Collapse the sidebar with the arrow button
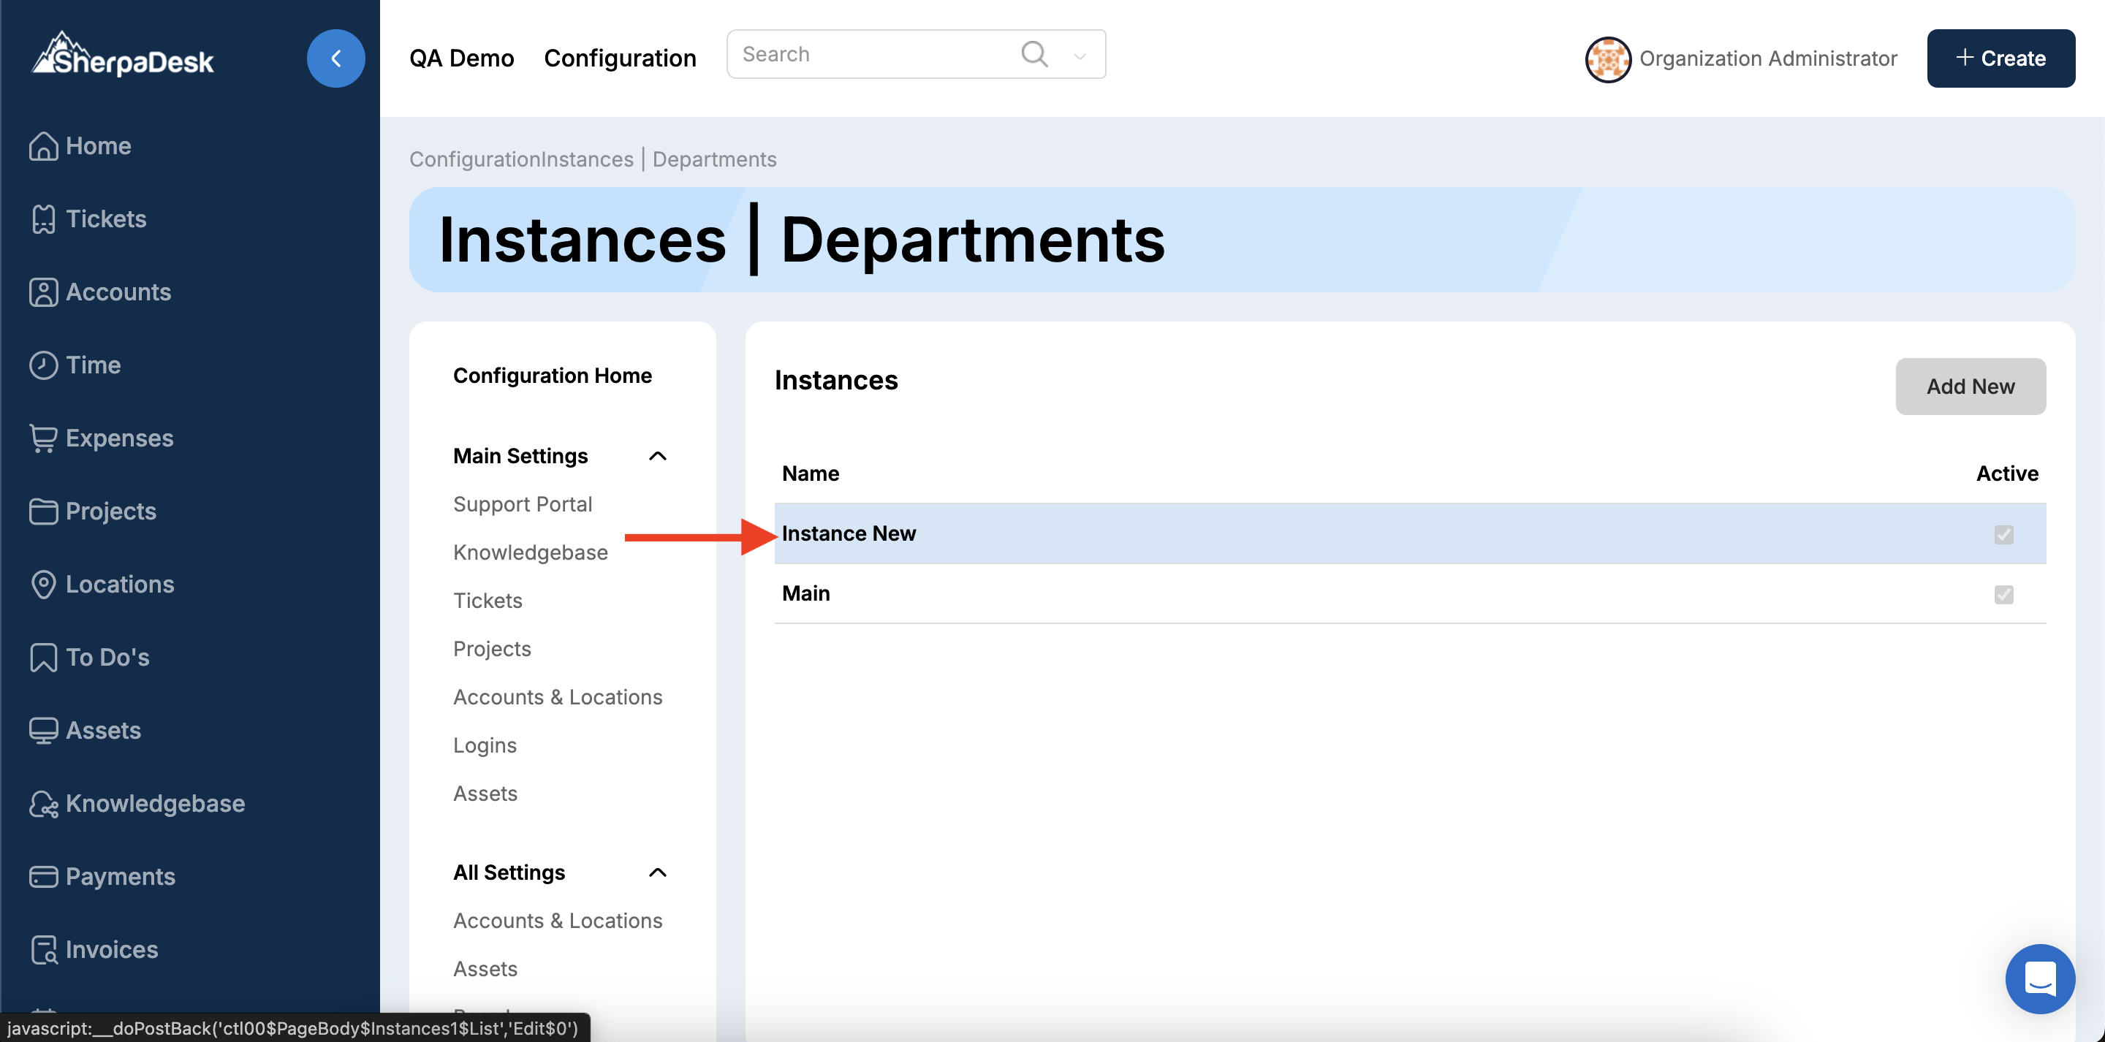The image size is (2105, 1042). click(x=335, y=58)
